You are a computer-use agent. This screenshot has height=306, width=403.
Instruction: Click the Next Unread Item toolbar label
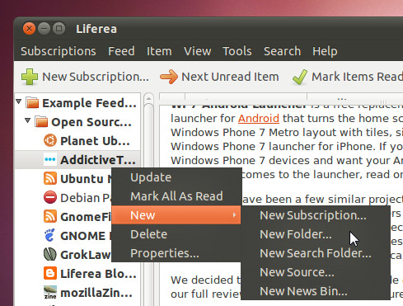coord(230,77)
